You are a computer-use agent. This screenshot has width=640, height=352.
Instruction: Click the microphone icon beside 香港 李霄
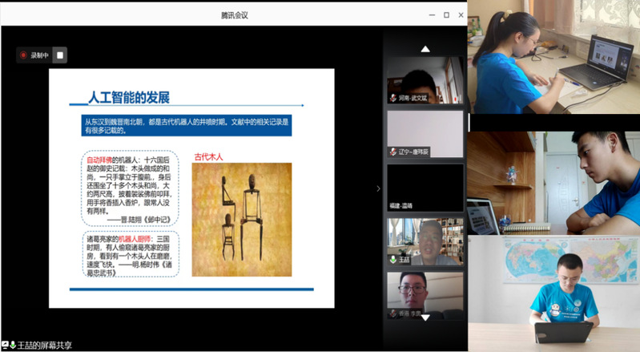click(x=392, y=313)
